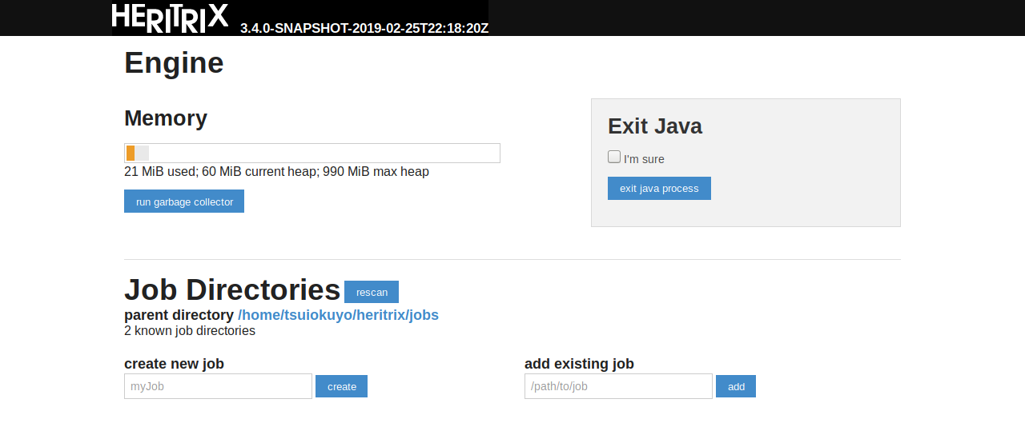Click the "Engine" page heading
1025x427 pixels.
(174, 63)
